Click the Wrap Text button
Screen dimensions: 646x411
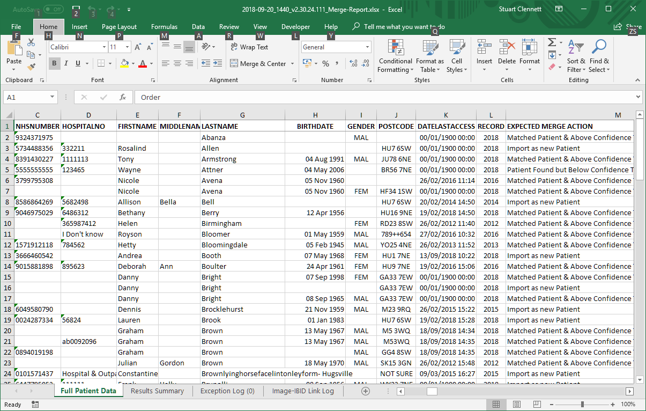249,47
